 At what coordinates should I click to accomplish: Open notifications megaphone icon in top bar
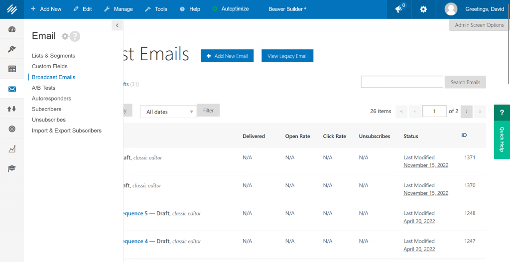click(399, 9)
